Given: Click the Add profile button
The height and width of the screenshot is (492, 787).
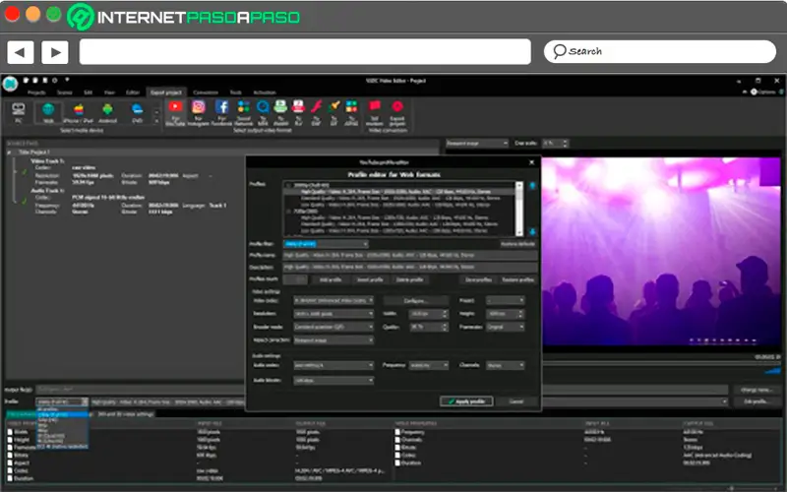Looking at the screenshot, I should [331, 279].
